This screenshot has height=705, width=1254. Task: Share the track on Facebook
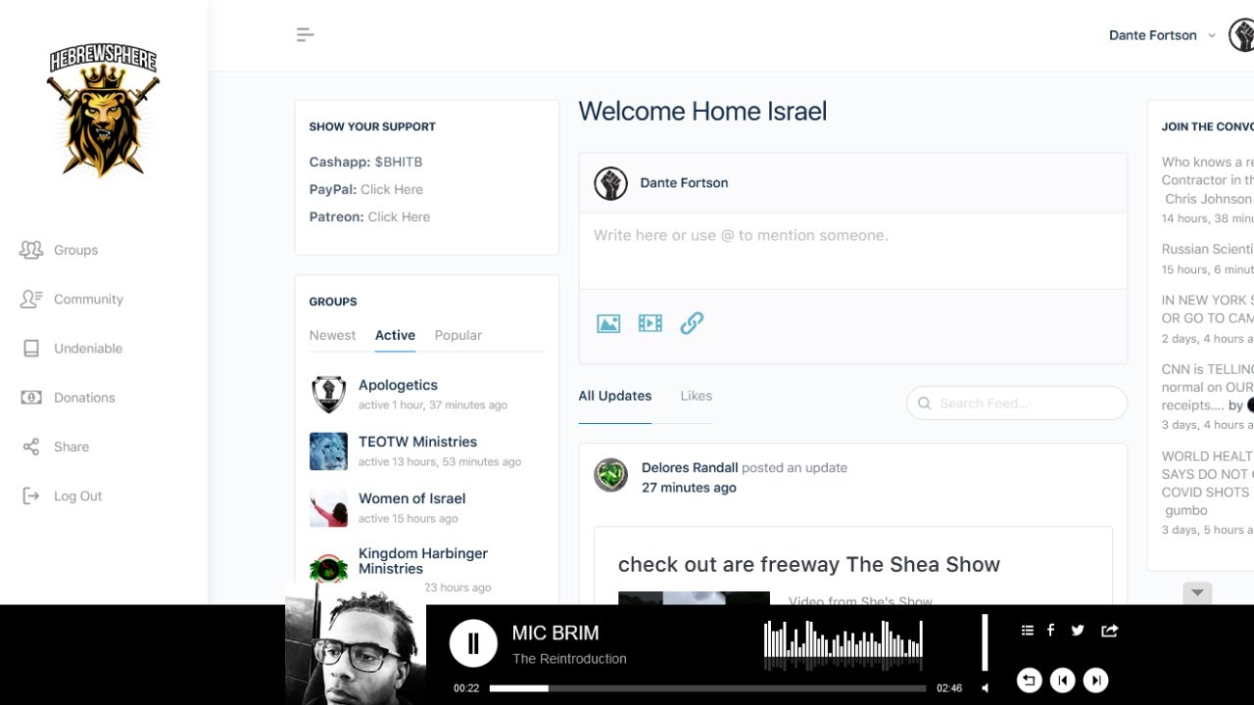1051,631
